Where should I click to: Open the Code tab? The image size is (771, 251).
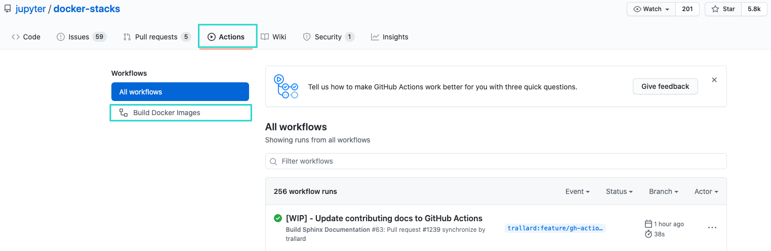(x=26, y=37)
